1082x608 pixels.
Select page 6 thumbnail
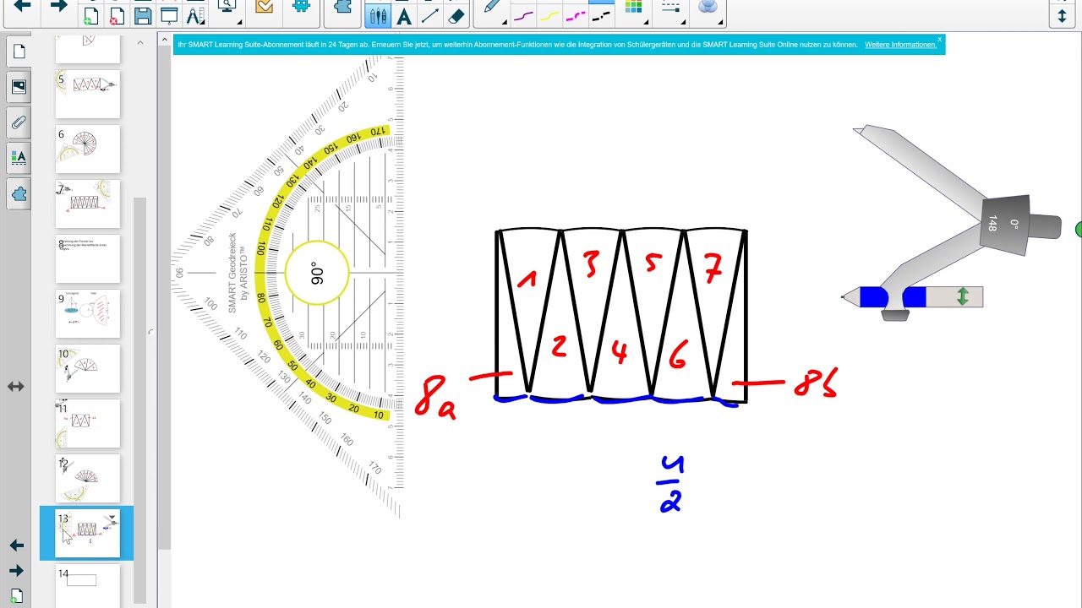pos(88,149)
